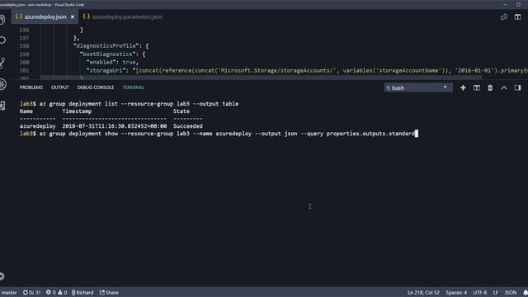Click the open changes icon in editor toolbar

click(504, 16)
